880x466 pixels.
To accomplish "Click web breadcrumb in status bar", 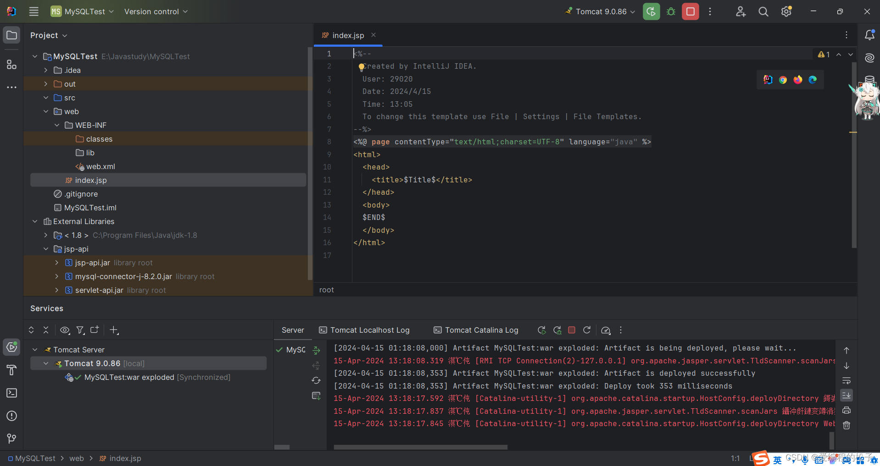I will pyautogui.click(x=77, y=458).
